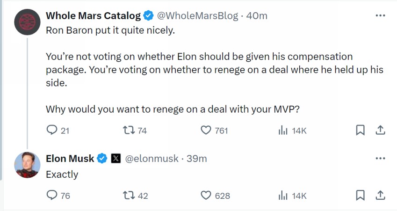This screenshot has height=211, width=397.
Task: Like Elon Musk's 'Exactly' reply
Action: pos(206,196)
